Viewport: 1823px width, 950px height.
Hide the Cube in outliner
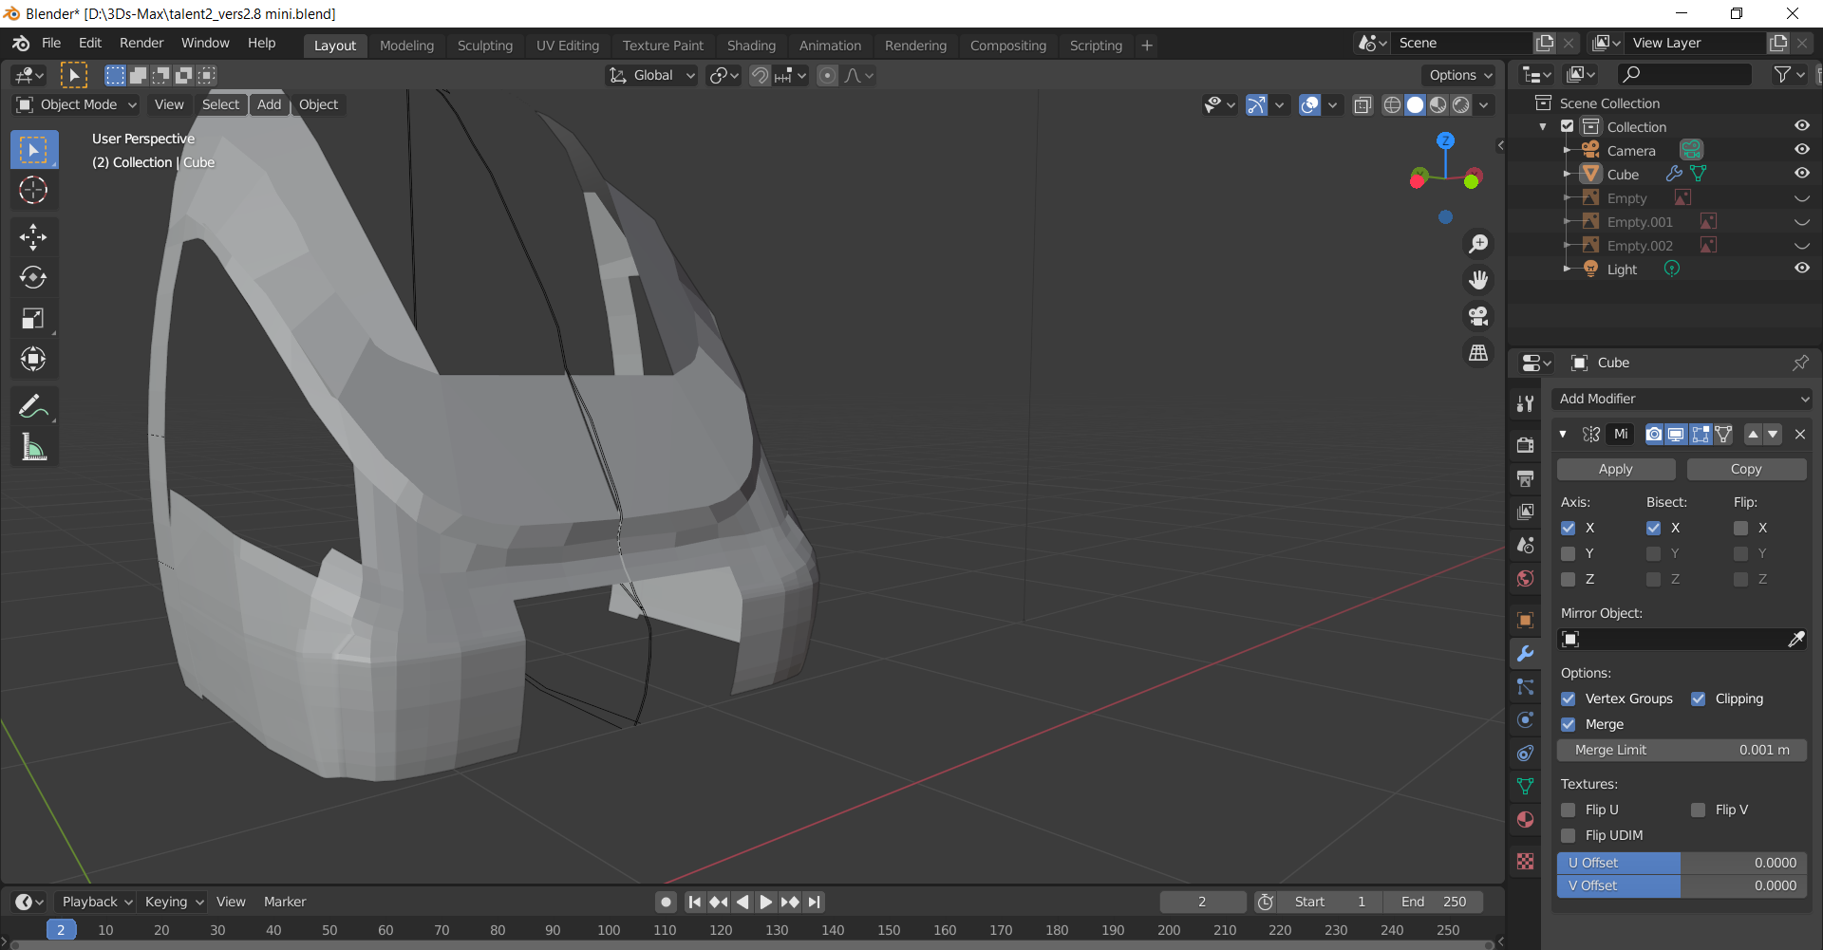point(1801,174)
